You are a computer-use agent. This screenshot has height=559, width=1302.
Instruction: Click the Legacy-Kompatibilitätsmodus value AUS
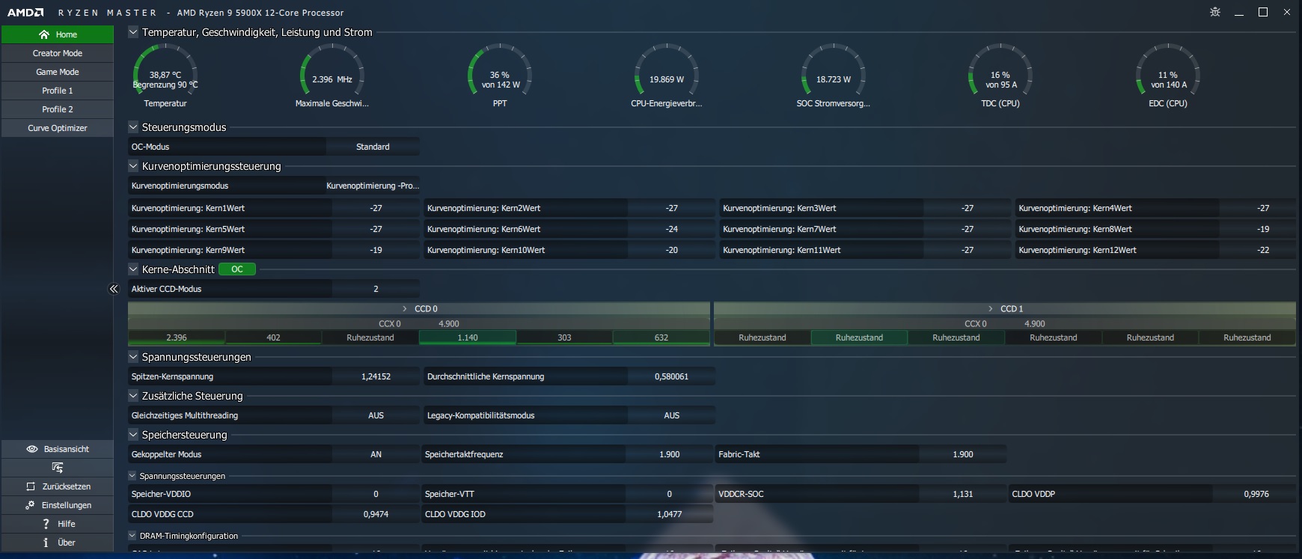click(x=672, y=415)
